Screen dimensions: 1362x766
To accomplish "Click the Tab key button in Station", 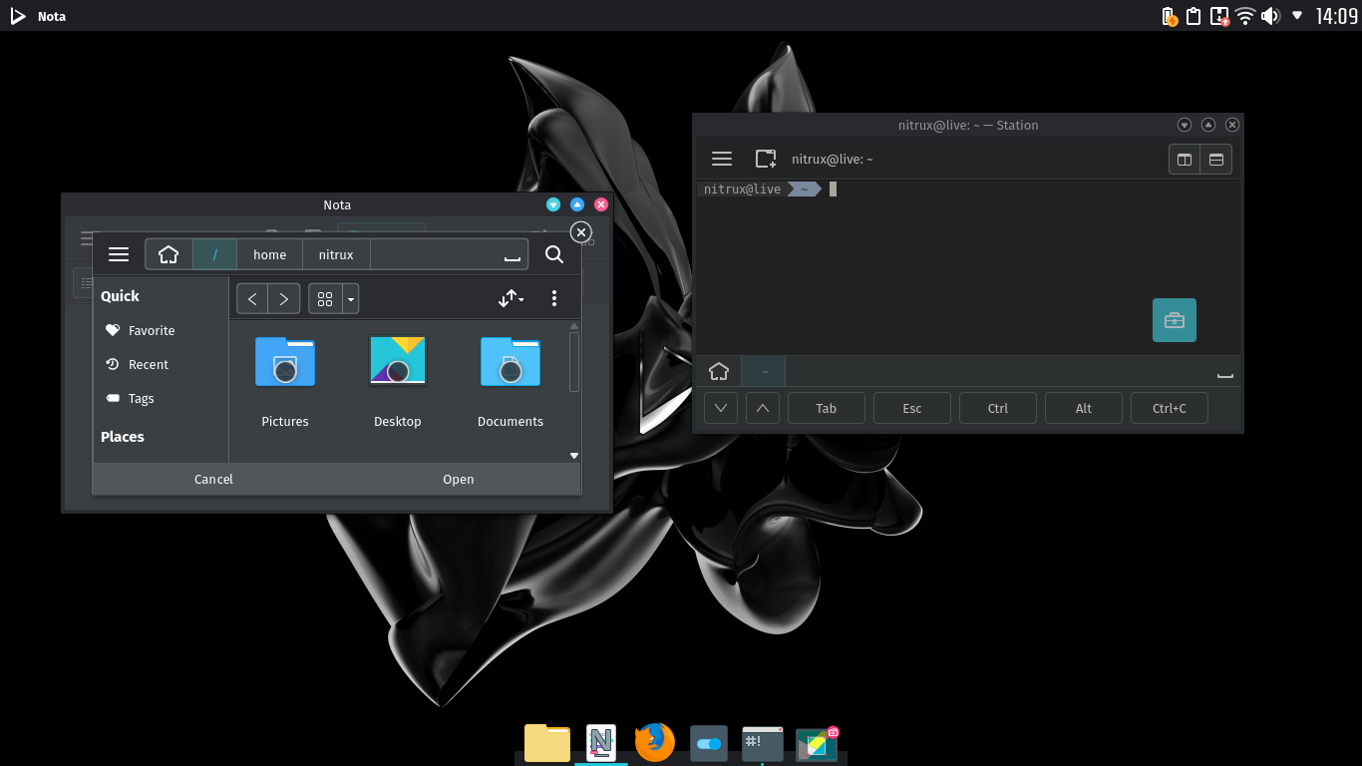I will pos(827,408).
